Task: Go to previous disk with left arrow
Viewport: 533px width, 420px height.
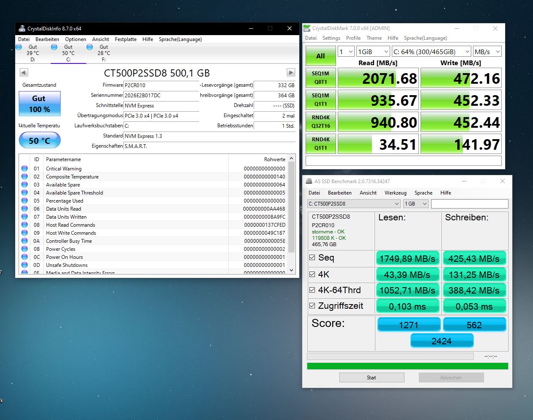Action: pos(24,72)
